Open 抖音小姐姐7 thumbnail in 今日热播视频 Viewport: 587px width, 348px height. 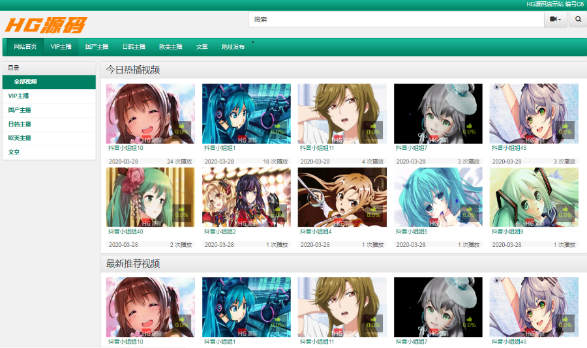(438, 114)
